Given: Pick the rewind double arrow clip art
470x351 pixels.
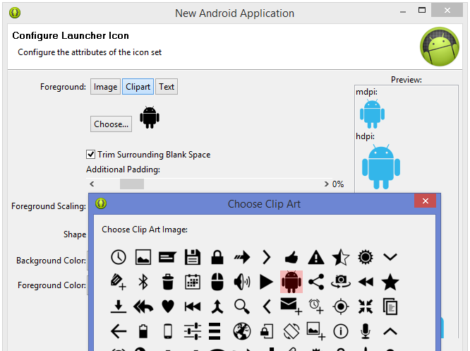Looking at the screenshot, I should 366,282.
